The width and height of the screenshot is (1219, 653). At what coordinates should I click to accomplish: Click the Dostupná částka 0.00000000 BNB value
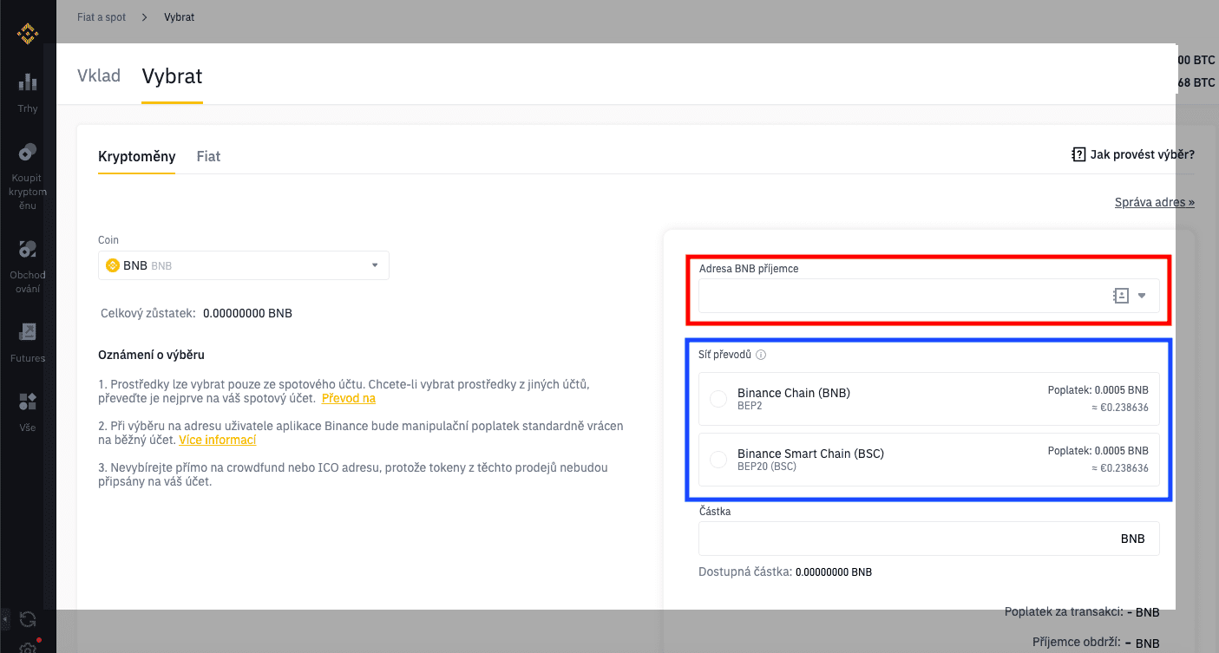834,572
